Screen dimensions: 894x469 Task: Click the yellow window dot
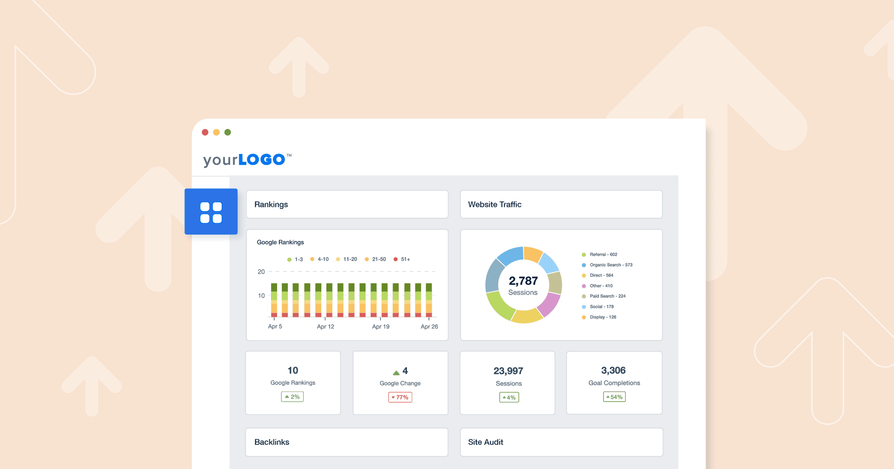pos(216,133)
